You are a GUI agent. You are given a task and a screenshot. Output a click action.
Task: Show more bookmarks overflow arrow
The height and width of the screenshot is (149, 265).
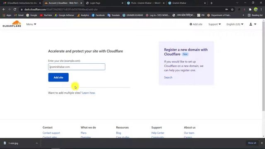click(243, 15)
